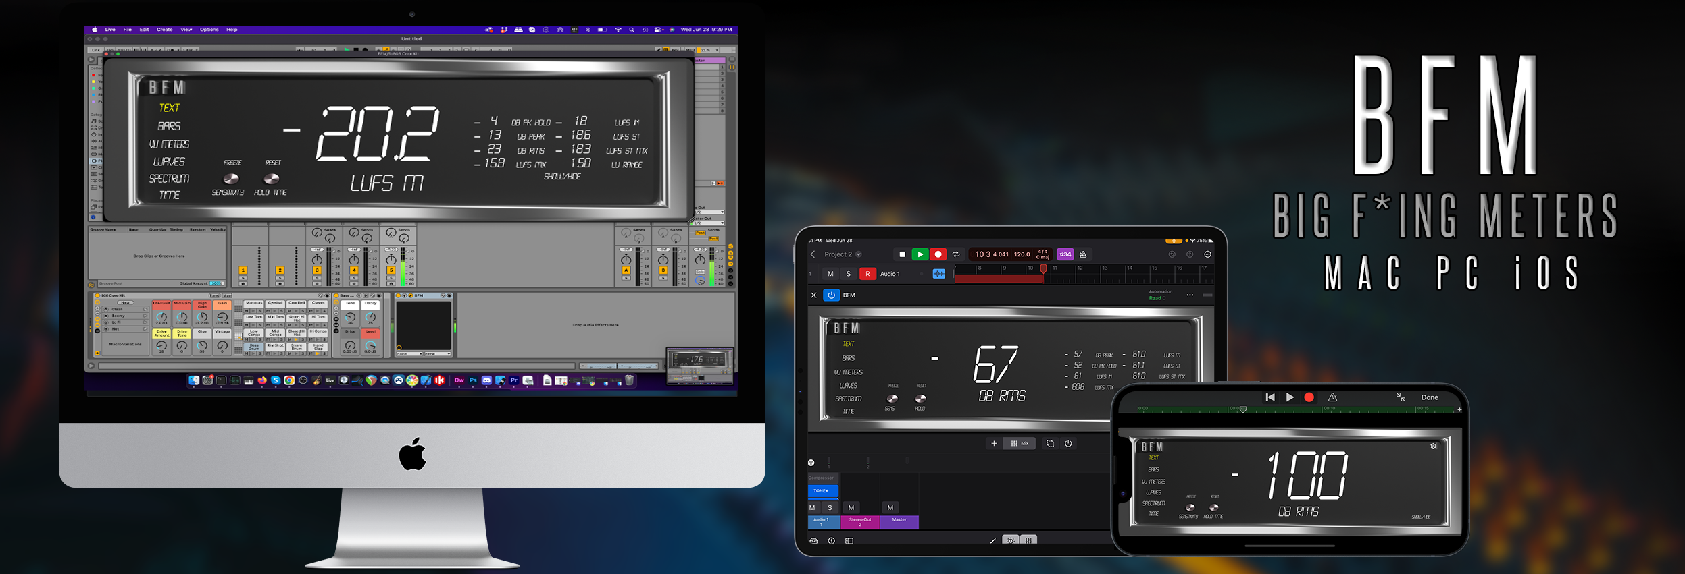Open Photoshop from the Mac dock
This screenshot has height=574, width=1685.
(473, 380)
